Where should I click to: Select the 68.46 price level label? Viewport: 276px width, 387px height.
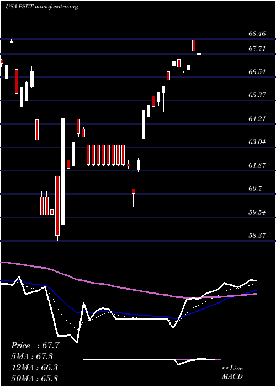click(257, 34)
